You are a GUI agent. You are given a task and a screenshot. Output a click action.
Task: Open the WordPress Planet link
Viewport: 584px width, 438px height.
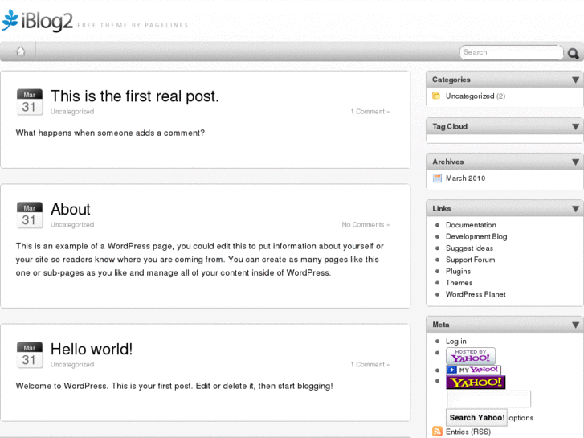[x=476, y=294]
